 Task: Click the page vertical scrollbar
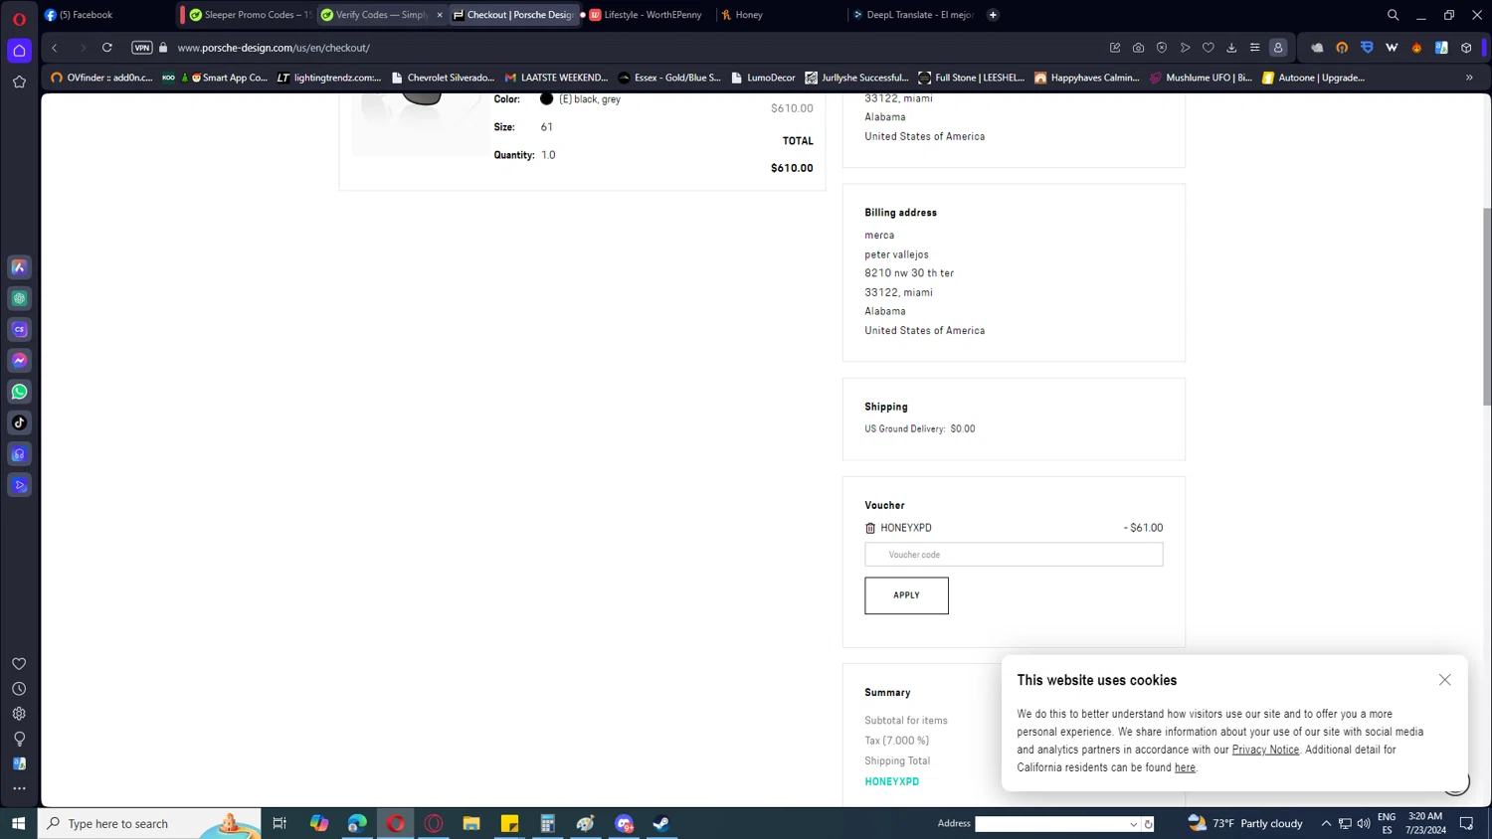[x=1487, y=306]
